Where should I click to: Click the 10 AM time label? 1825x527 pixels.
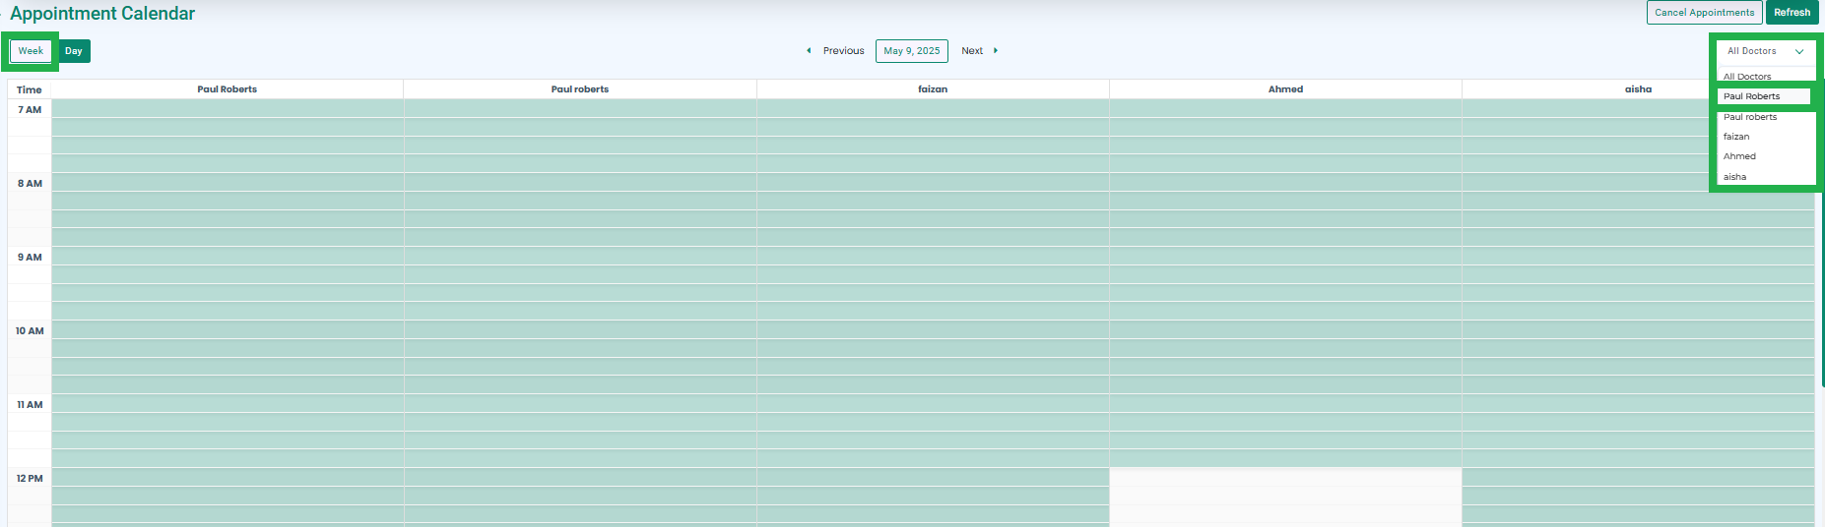pyautogui.click(x=30, y=331)
